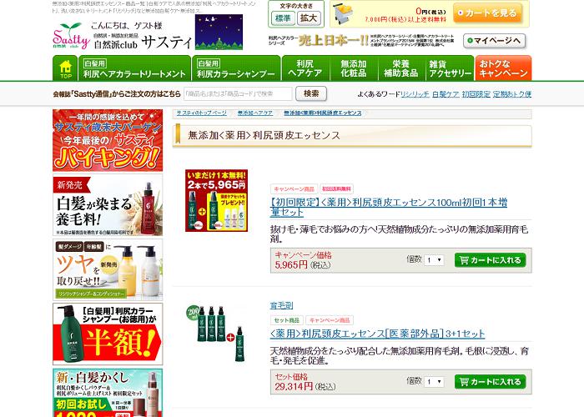Open 利尻頭皮エッセンス 3+1セット product link
The width and height of the screenshot is (584, 417).
(377, 334)
